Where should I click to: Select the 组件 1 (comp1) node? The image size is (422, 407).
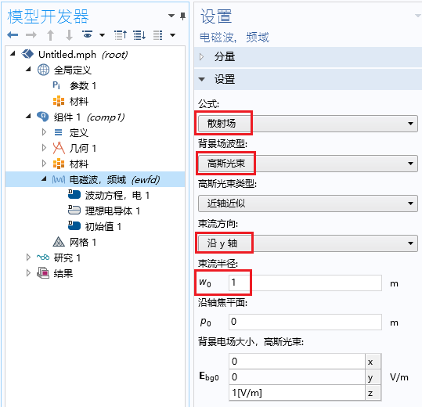89,117
